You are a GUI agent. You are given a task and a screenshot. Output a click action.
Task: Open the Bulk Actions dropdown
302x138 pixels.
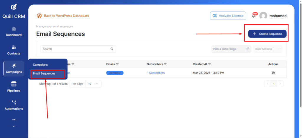pyautogui.click(x=267, y=49)
